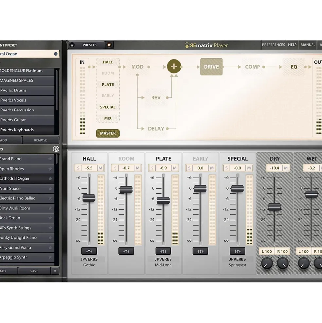322x323 pixels.
Task: Open the EQ effect block
Action: [x=294, y=67]
